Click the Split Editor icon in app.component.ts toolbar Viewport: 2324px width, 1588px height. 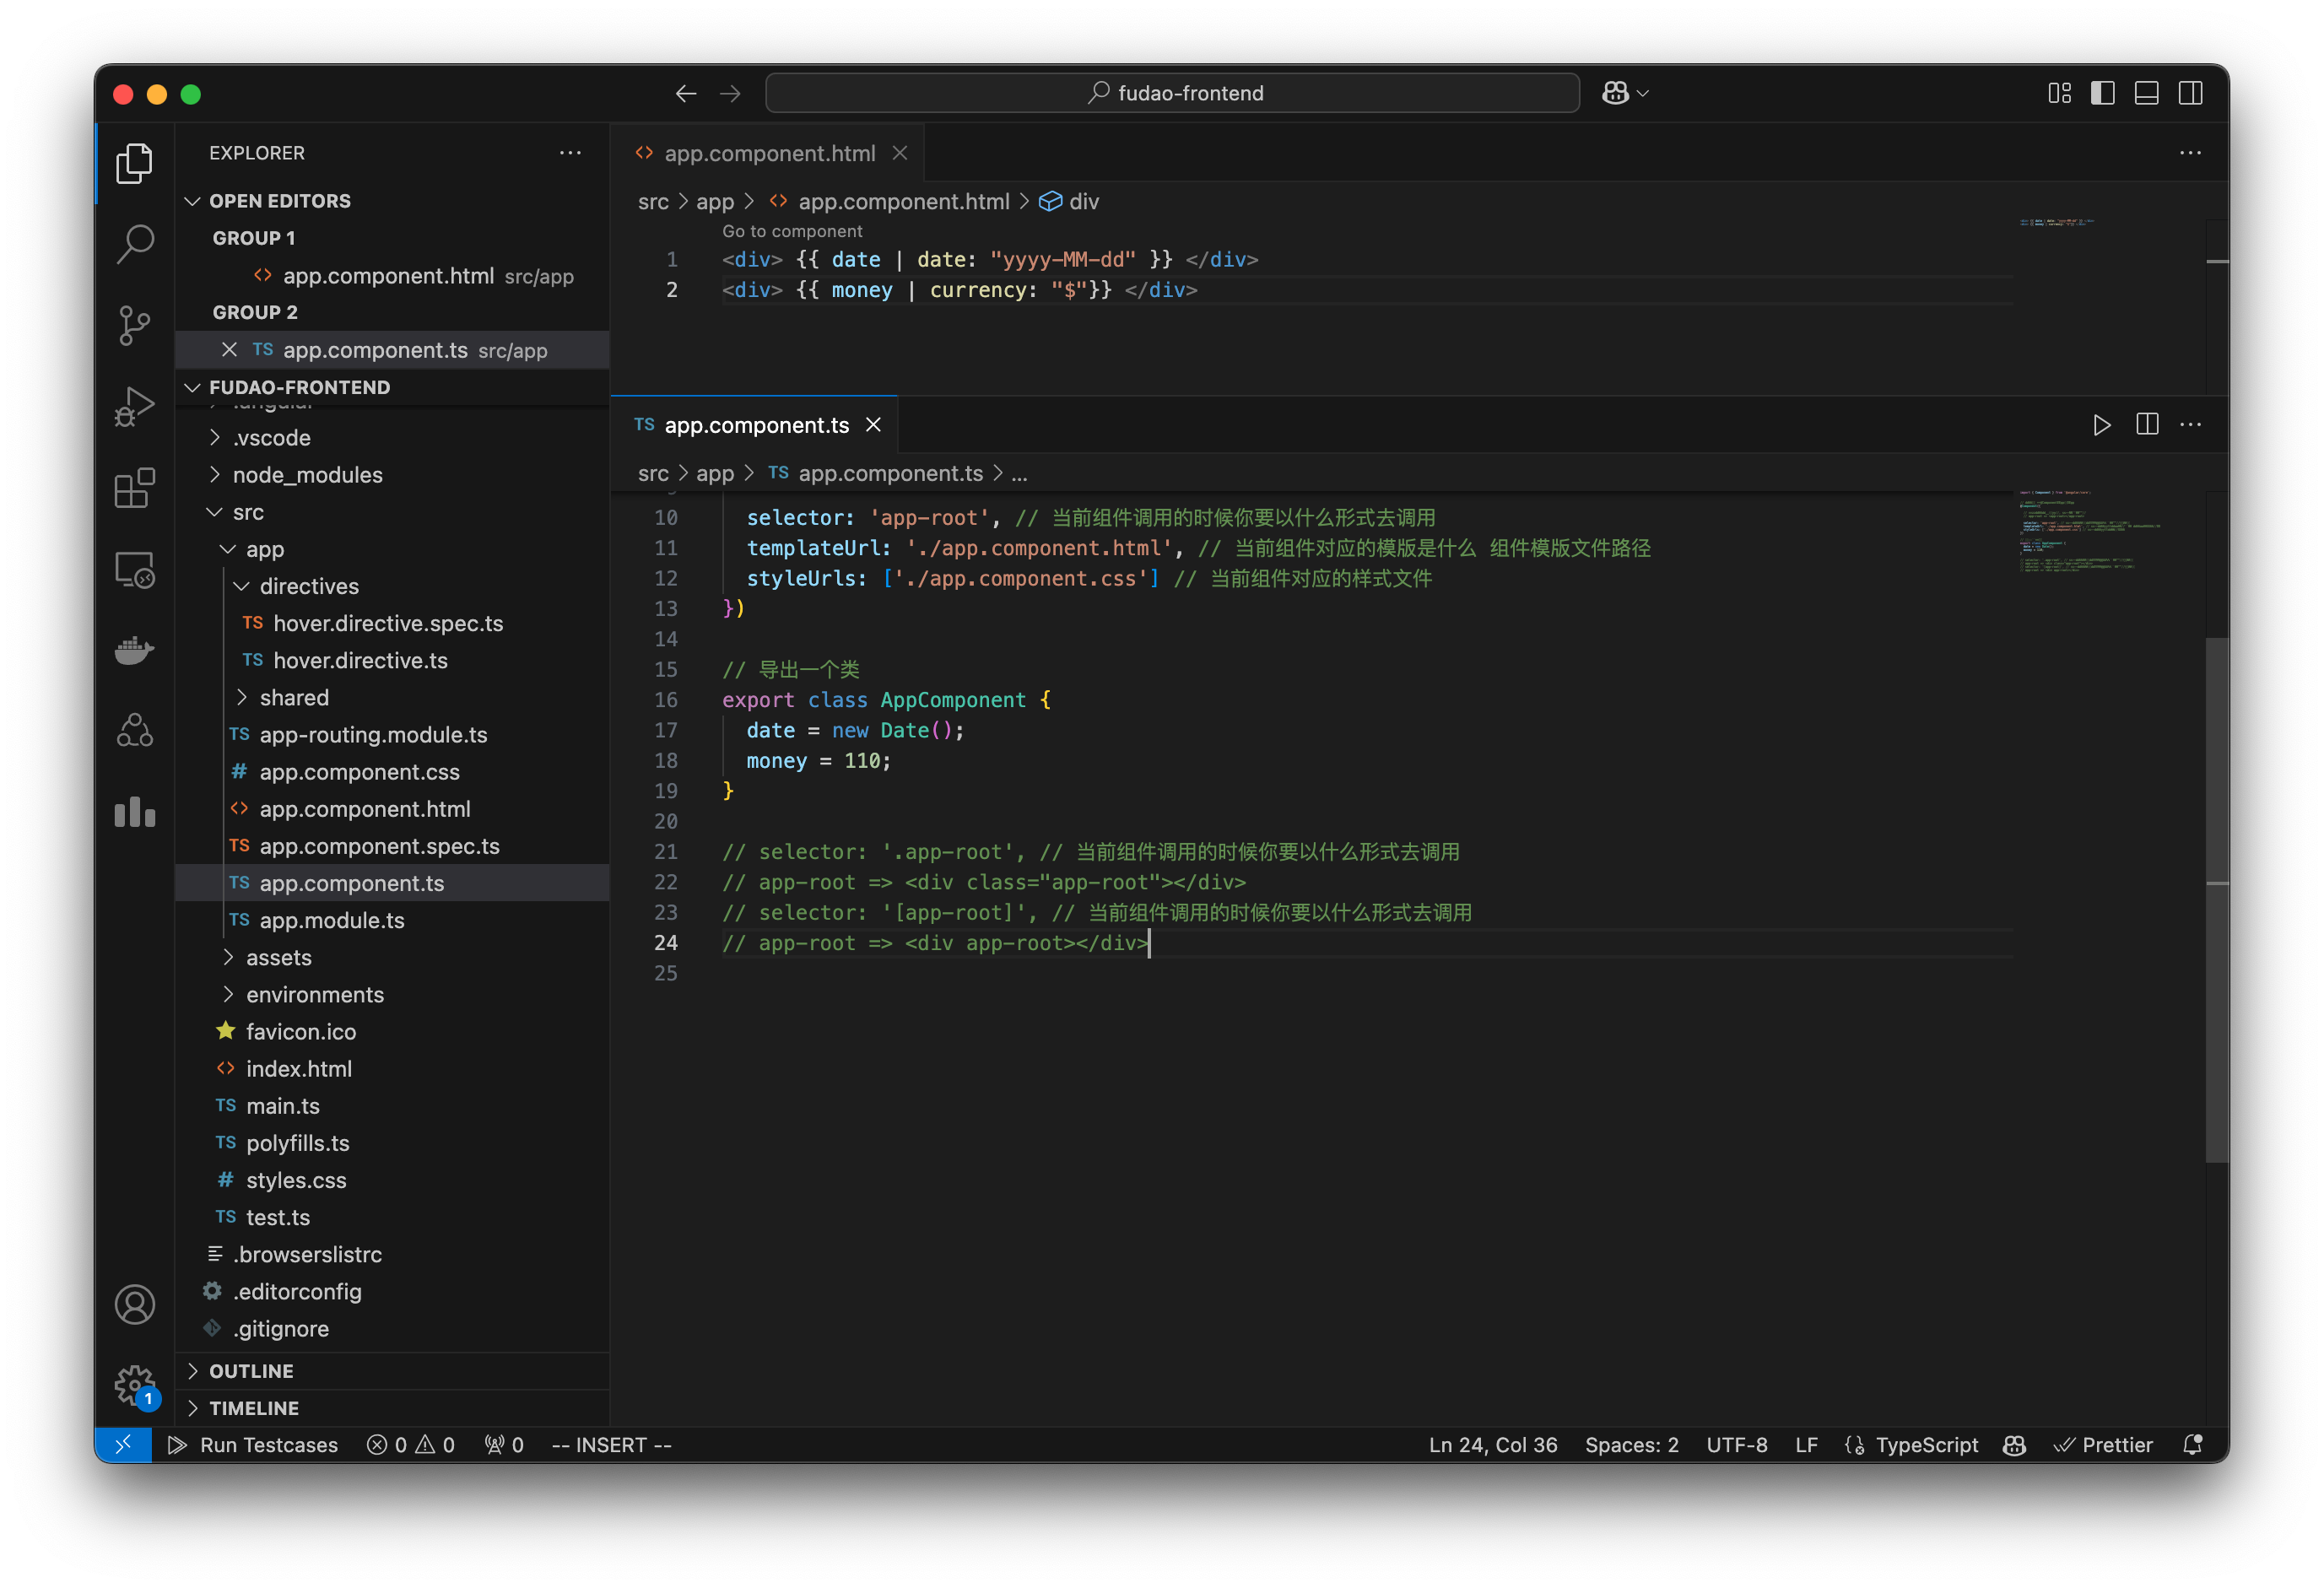[2146, 424]
